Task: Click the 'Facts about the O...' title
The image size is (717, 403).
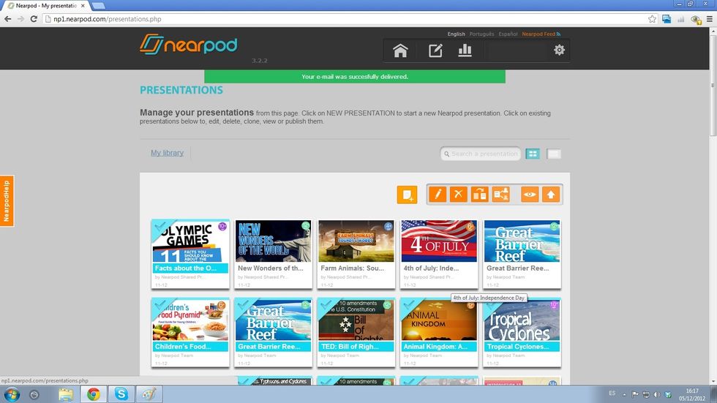Action: (x=186, y=268)
